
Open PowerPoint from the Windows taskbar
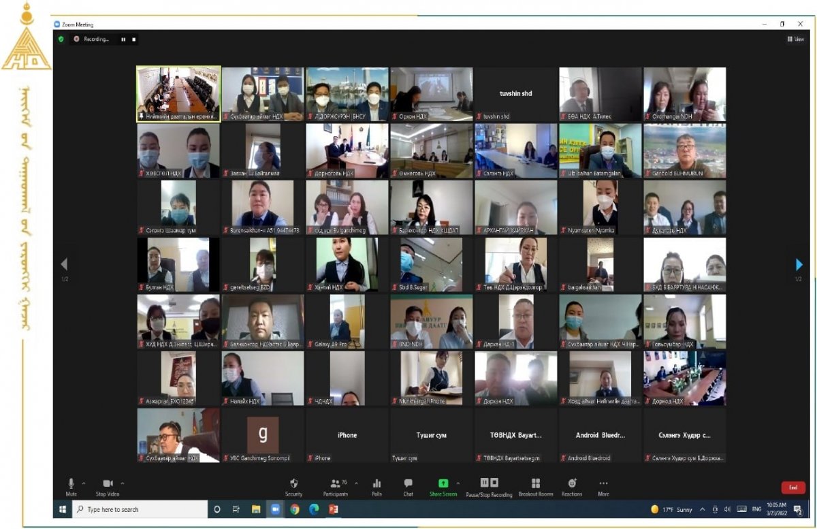(x=334, y=509)
